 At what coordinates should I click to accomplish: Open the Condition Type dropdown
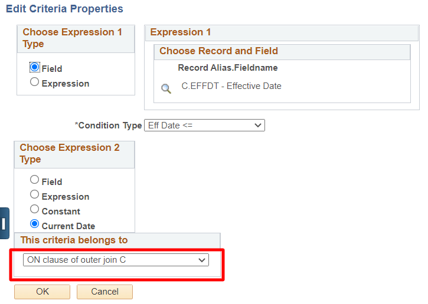tap(204, 125)
